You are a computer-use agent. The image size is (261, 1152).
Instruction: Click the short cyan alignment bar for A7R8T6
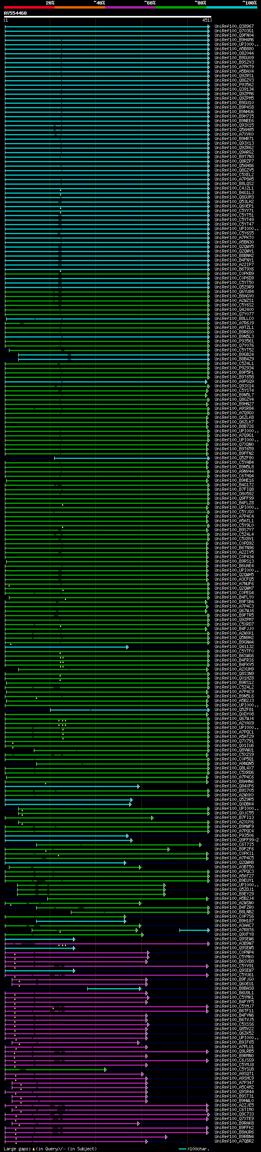coord(195,930)
